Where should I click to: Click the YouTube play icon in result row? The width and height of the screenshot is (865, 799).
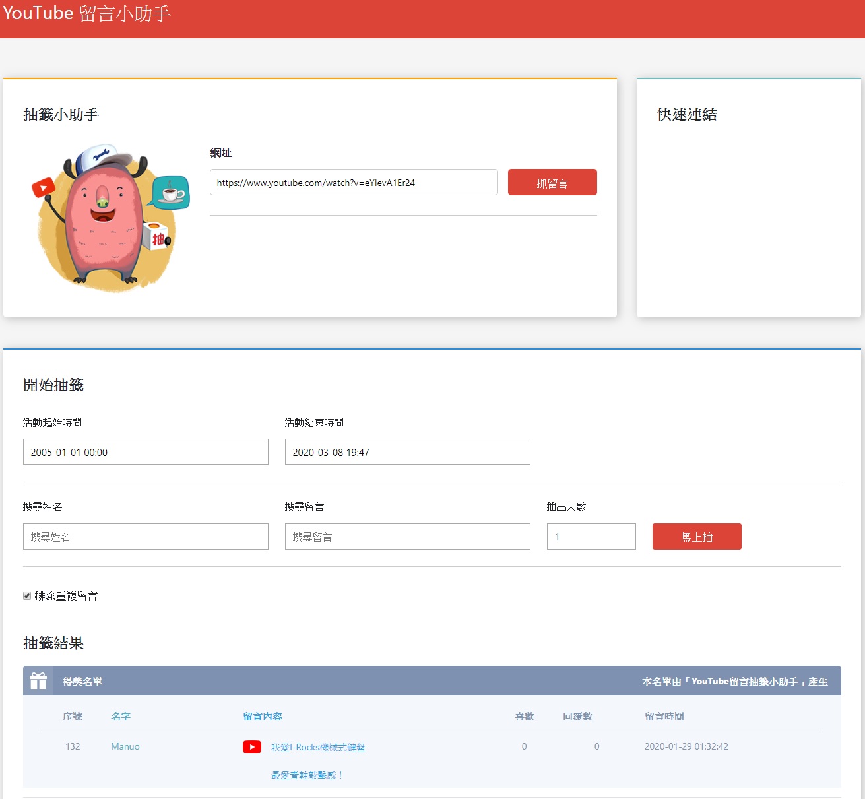[251, 747]
